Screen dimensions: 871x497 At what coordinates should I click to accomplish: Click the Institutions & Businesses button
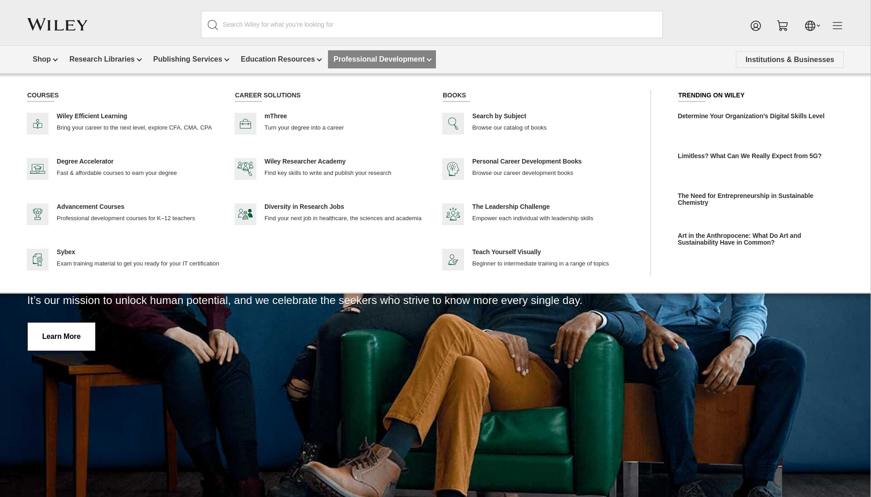tap(789, 60)
